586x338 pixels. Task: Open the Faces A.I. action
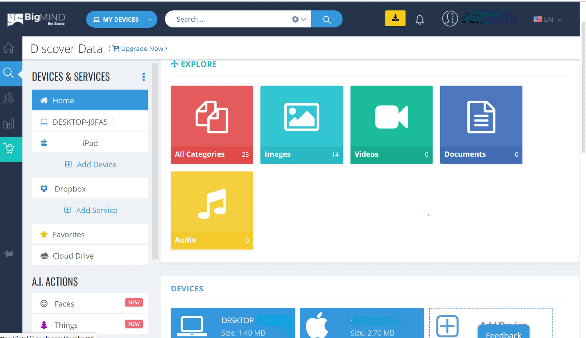[x=90, y=304]
